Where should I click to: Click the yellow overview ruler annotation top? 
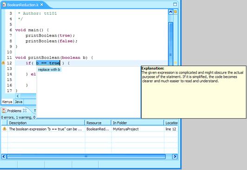[x=175, y=12]
